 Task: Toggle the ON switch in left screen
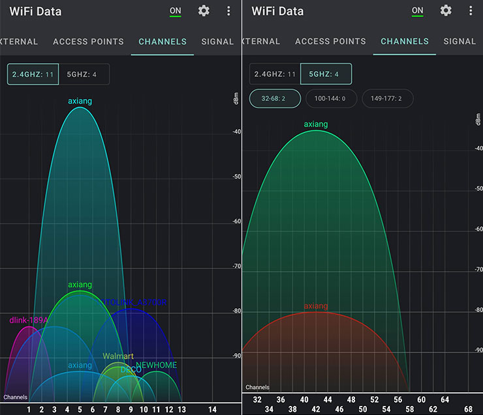pyautogui.click(x=176, y=11)
